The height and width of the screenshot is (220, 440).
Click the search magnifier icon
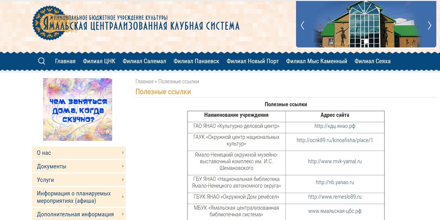tap(41, 61)
